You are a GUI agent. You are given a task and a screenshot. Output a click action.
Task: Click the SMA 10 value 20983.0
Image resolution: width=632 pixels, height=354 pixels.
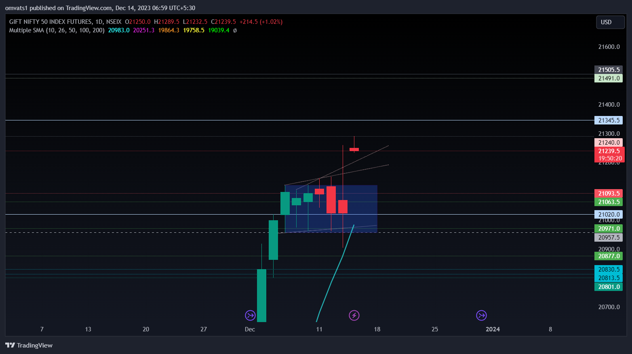pyautogui.click(x=119, y=30)
